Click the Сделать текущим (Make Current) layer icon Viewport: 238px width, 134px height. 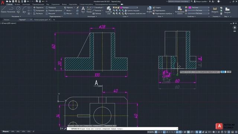tap(132, 10)
